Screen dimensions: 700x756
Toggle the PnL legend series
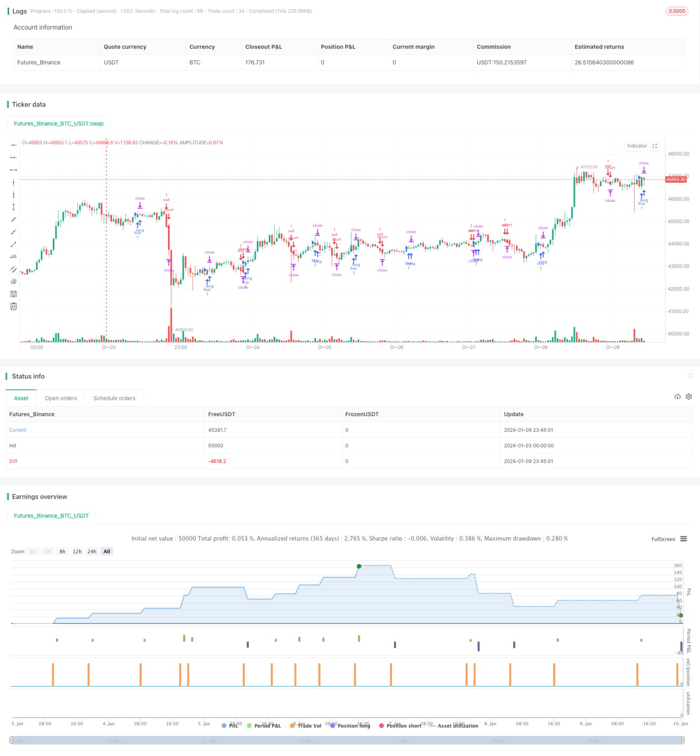coord(230,725)
